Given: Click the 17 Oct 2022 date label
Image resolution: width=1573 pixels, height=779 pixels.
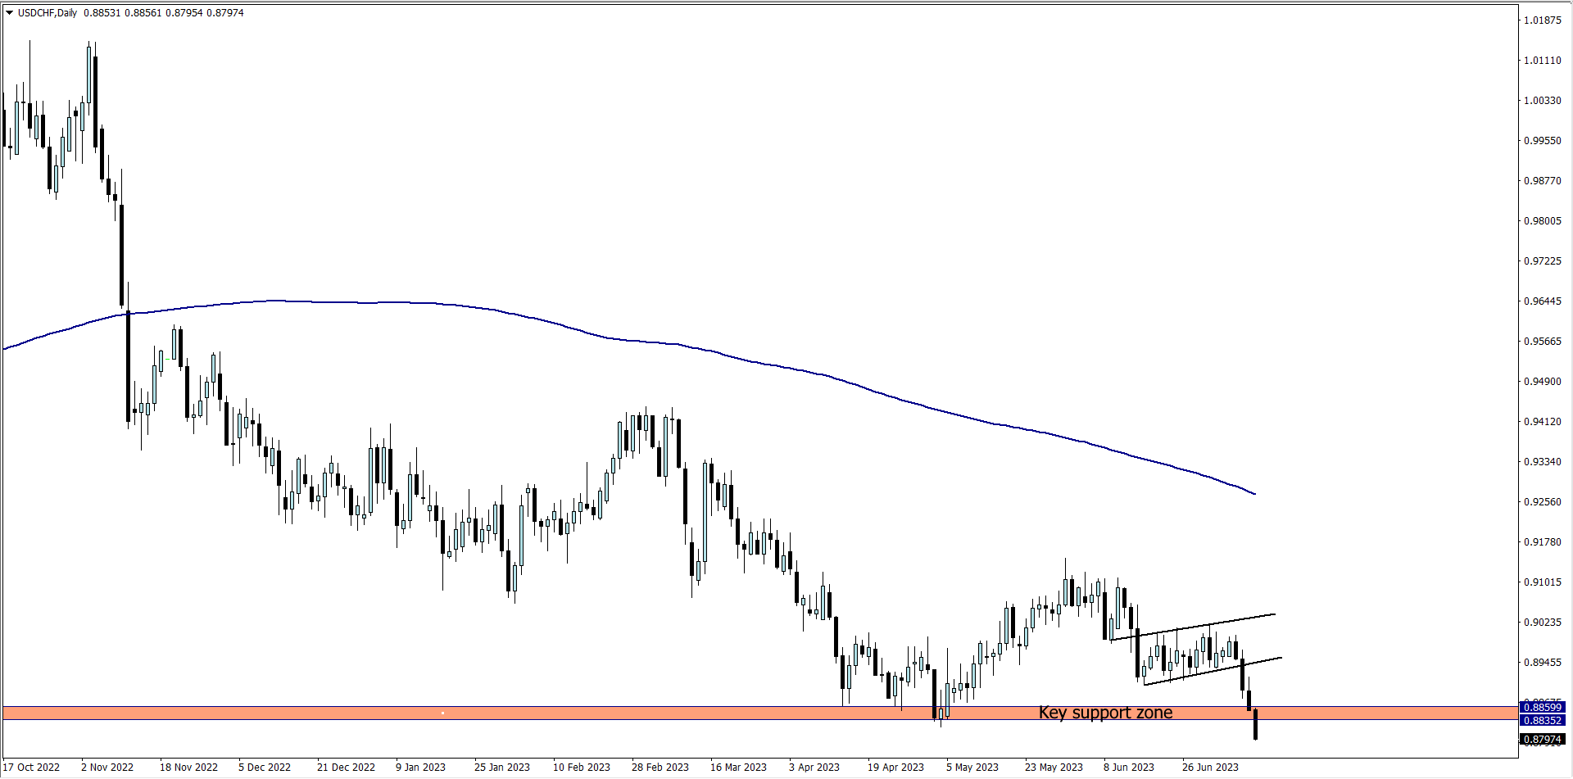Looking at the screenshot, I should pos(31,768).
